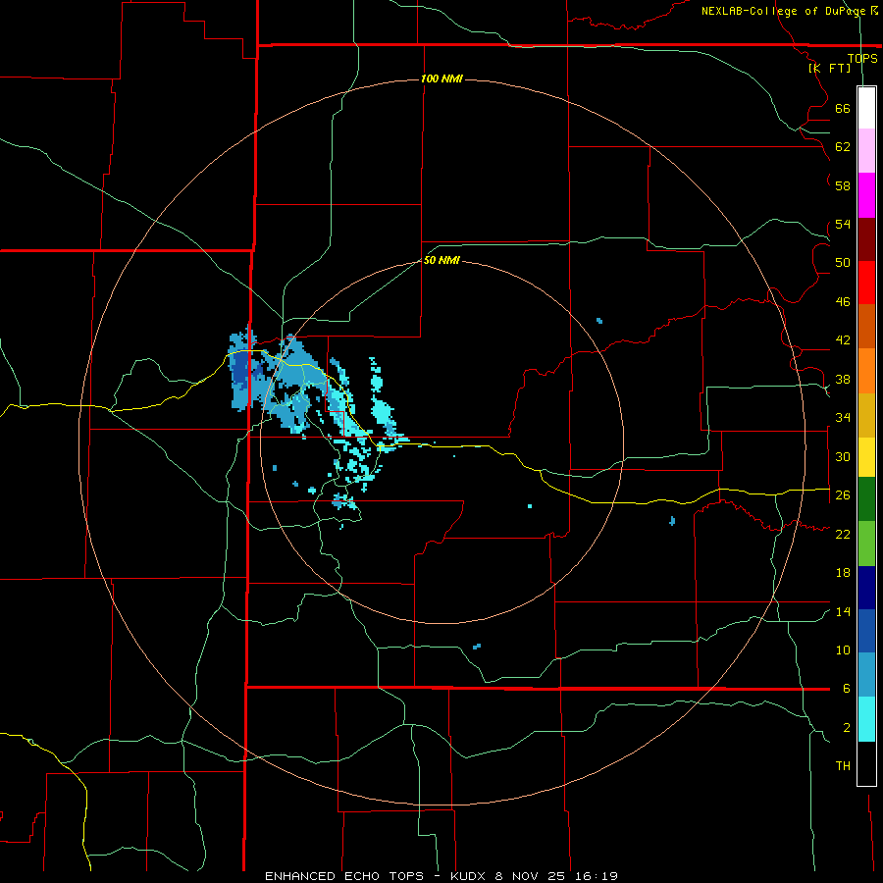Select the magenta swatch on the color scale
883x883 pixels.
(866, 195)
